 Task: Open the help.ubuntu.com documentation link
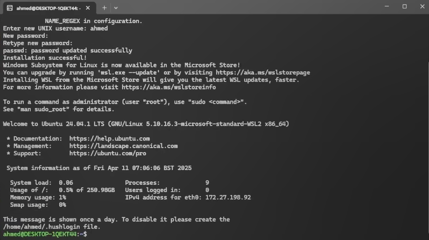109,139
